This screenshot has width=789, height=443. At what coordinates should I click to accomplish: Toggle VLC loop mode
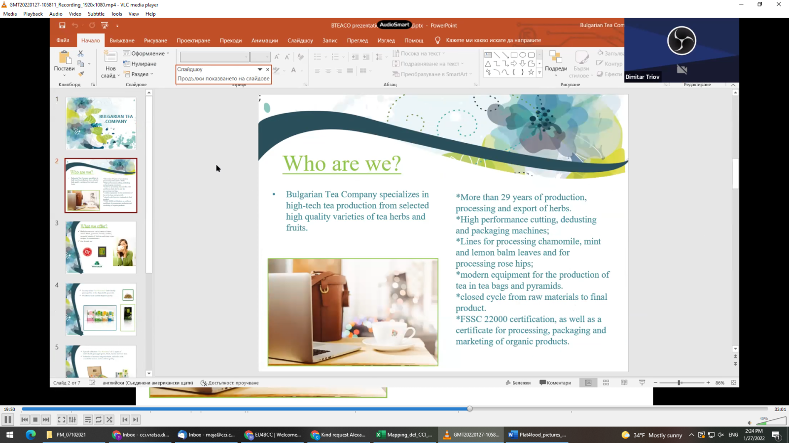[99, 419]
